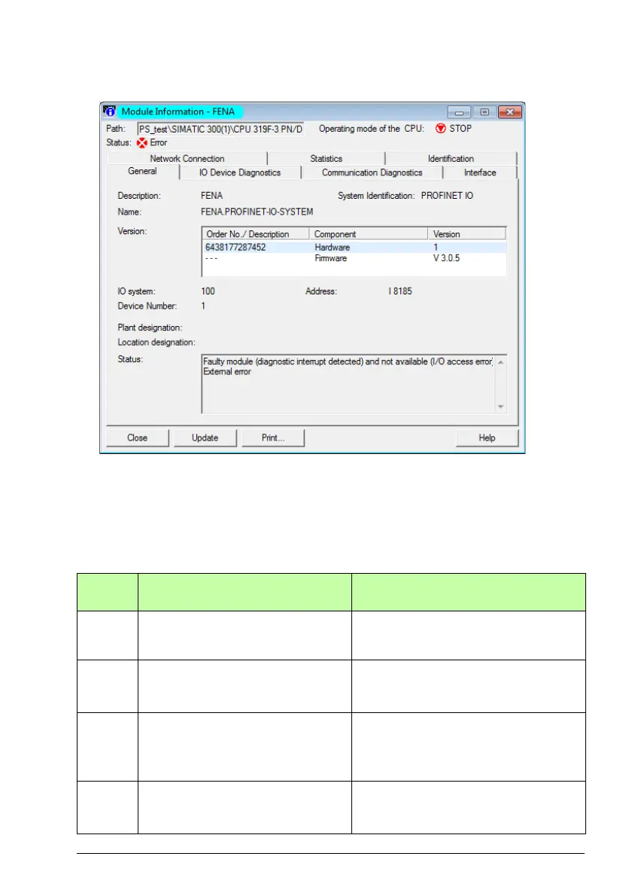This screenshot has width=632, height=896.
Task: Open the Statistics tab
Action: (x=326, y=159)
